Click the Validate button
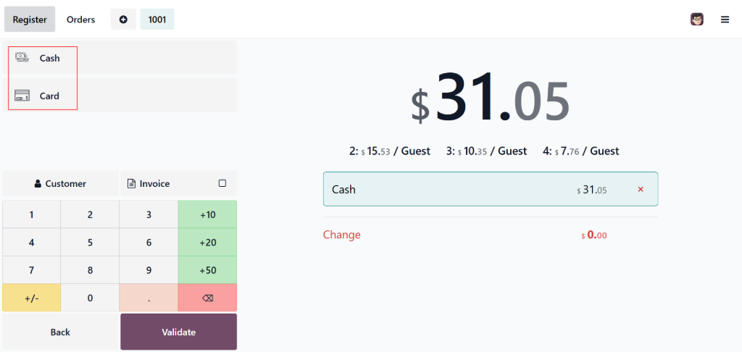The width and height of the screenshot is (742, 352). [178, 332]
